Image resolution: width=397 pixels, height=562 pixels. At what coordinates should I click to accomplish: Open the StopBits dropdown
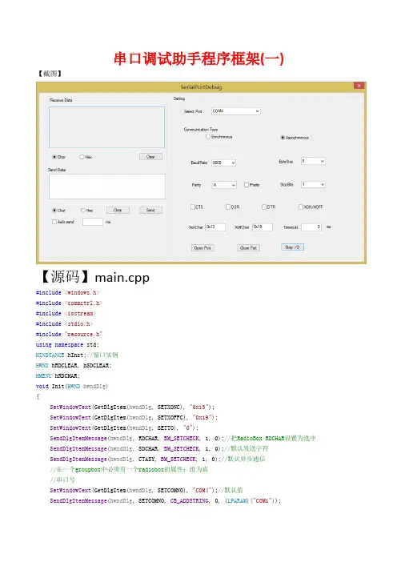(313, 184)
